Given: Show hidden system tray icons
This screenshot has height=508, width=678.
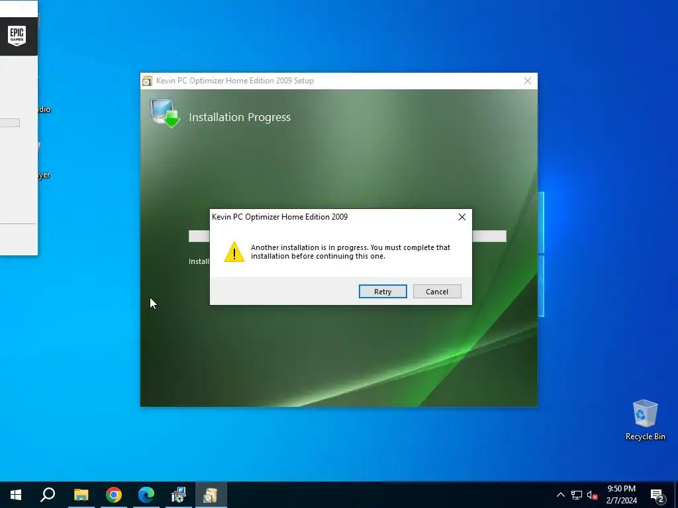Looking at the screenshot, I should click(x=560, y=495).
